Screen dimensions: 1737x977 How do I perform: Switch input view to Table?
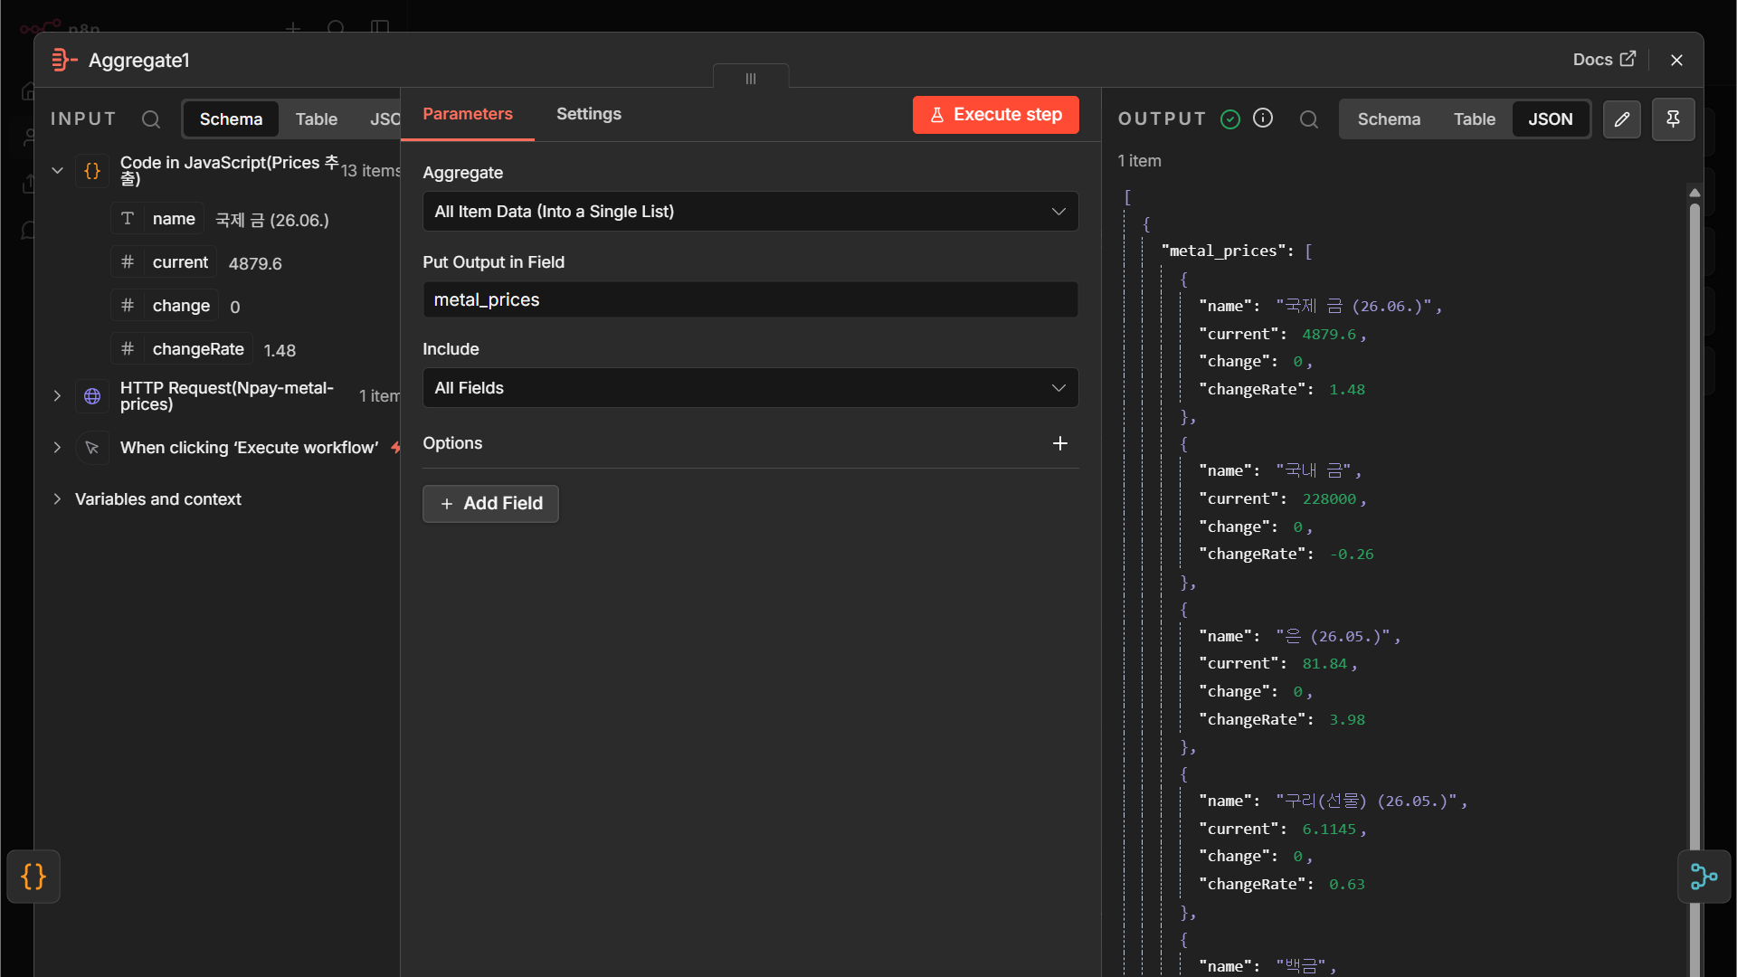pyautogui.click(x=317, y=119)
